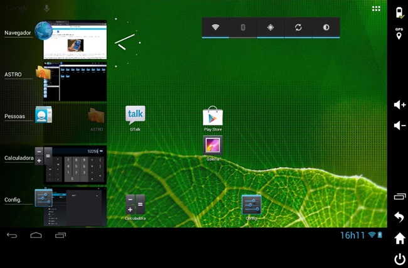Click the ASTRO label in recents list
The height and width of the screenshot is (268, 408).
click(13, 75)
